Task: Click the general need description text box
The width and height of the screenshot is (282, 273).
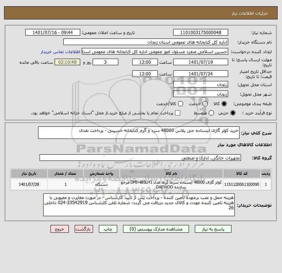Action: tap(139, 133)
